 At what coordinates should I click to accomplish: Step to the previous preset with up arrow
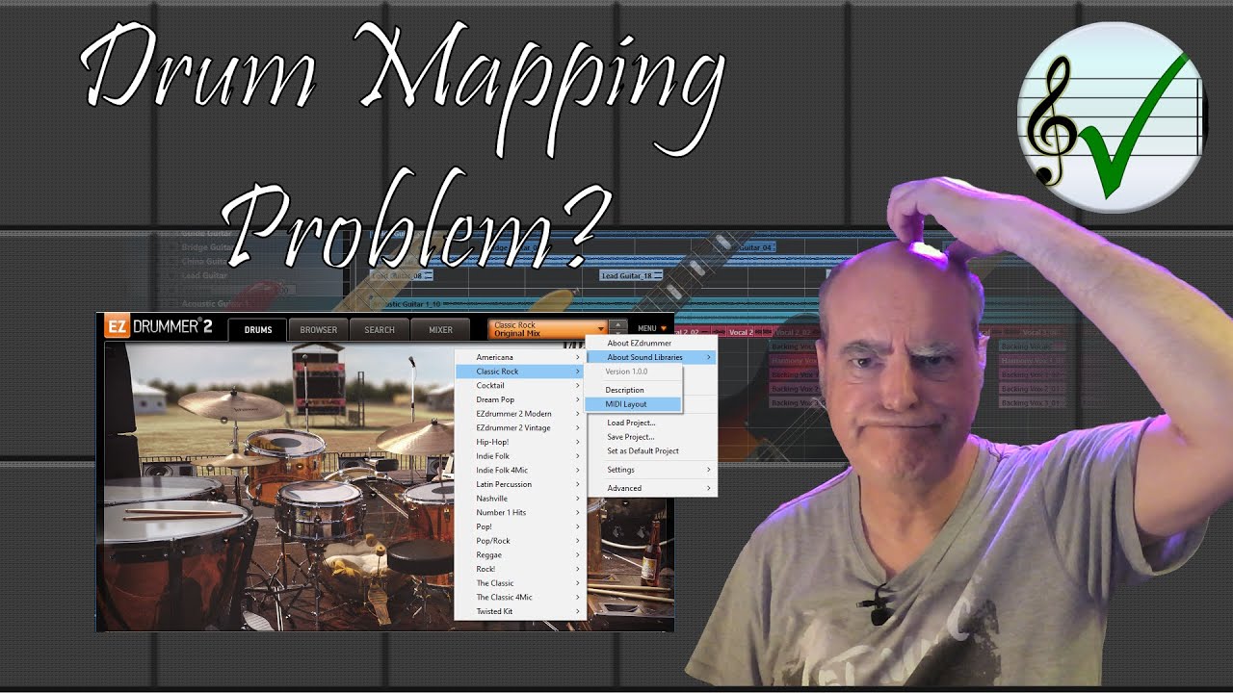click(x=617, y=324)
